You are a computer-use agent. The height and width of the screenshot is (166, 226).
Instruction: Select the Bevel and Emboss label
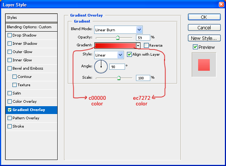[28, 68]
